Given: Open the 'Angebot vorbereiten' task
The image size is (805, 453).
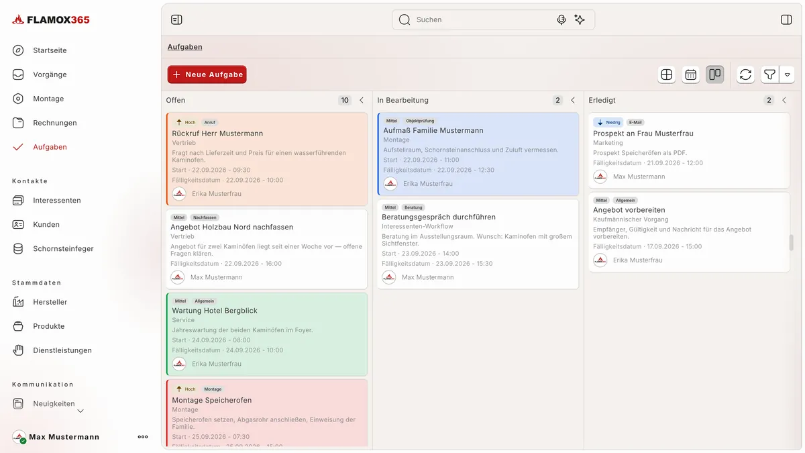Looking at the screenshot, I should click(x=690, y=232).
